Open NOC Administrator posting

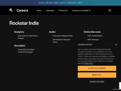pyautogui.click(x=95, y=36)
